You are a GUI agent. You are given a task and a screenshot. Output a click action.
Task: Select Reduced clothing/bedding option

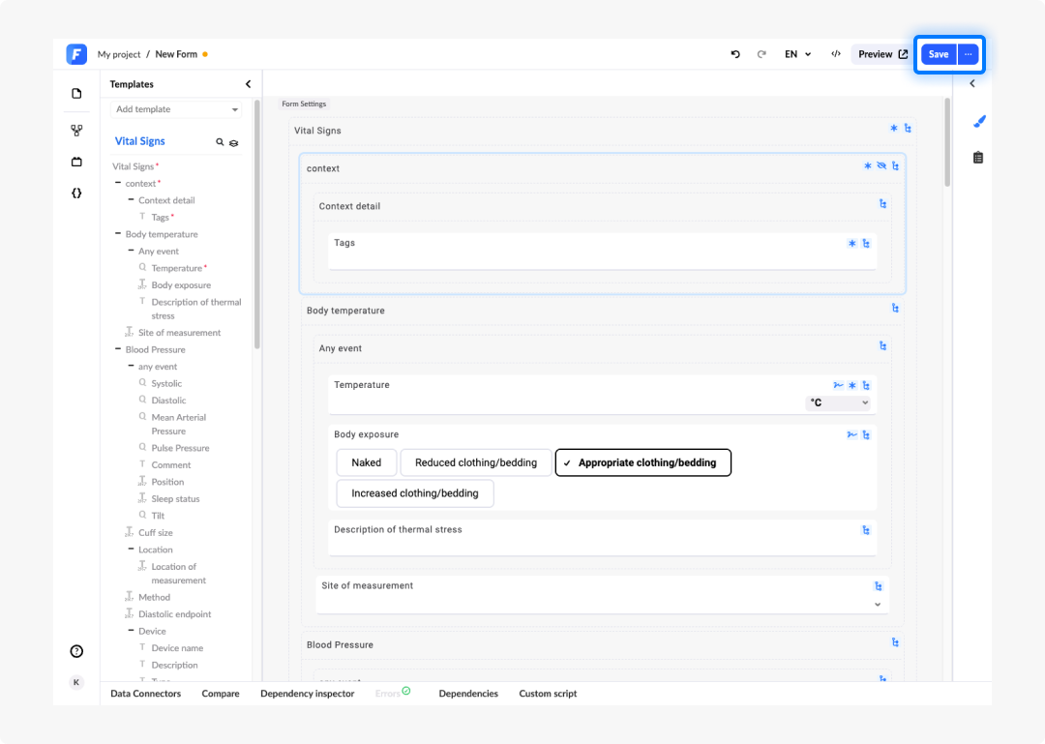476,462
